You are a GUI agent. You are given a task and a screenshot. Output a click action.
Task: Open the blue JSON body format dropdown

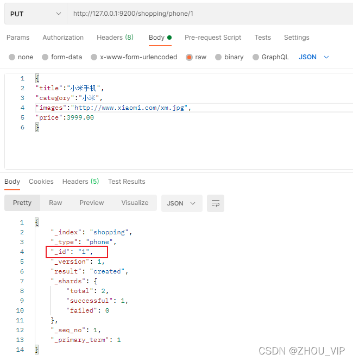pyautogui.click(x=314, y=57)
